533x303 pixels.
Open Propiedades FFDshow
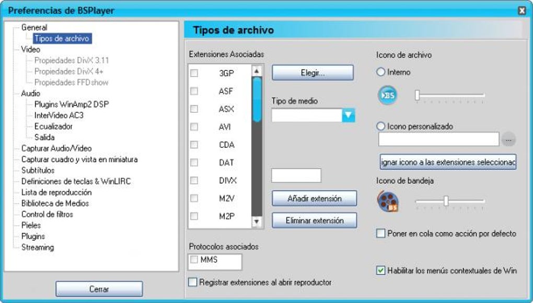coord(72,83)
